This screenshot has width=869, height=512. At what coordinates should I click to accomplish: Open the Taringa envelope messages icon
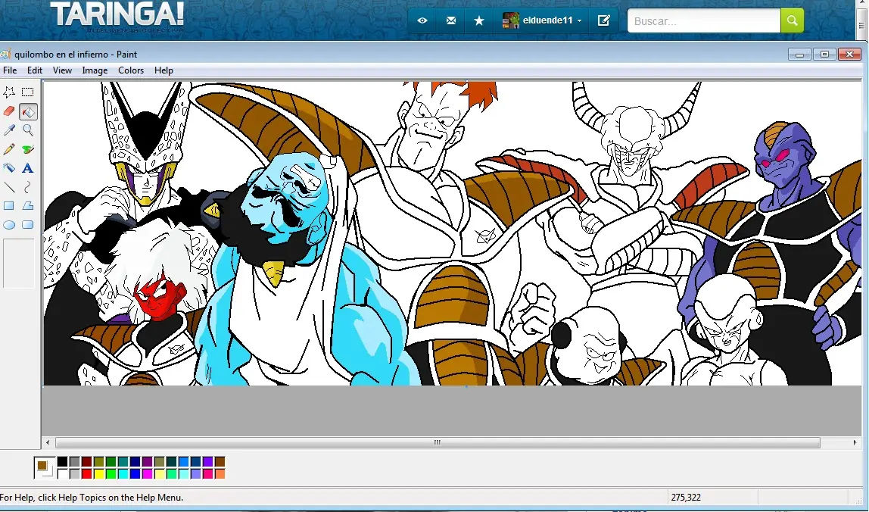[451, 20]
